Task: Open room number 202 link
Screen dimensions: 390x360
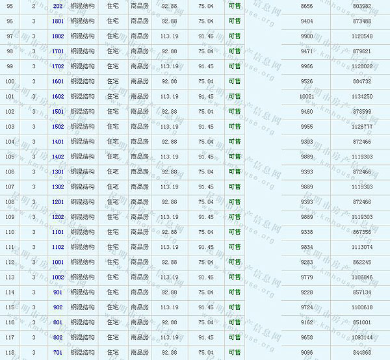Action: (58, 6)
